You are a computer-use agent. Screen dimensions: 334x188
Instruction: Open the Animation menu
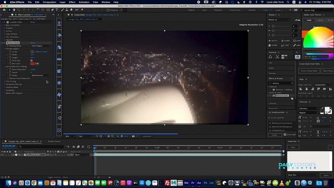(x=84, y=2)
